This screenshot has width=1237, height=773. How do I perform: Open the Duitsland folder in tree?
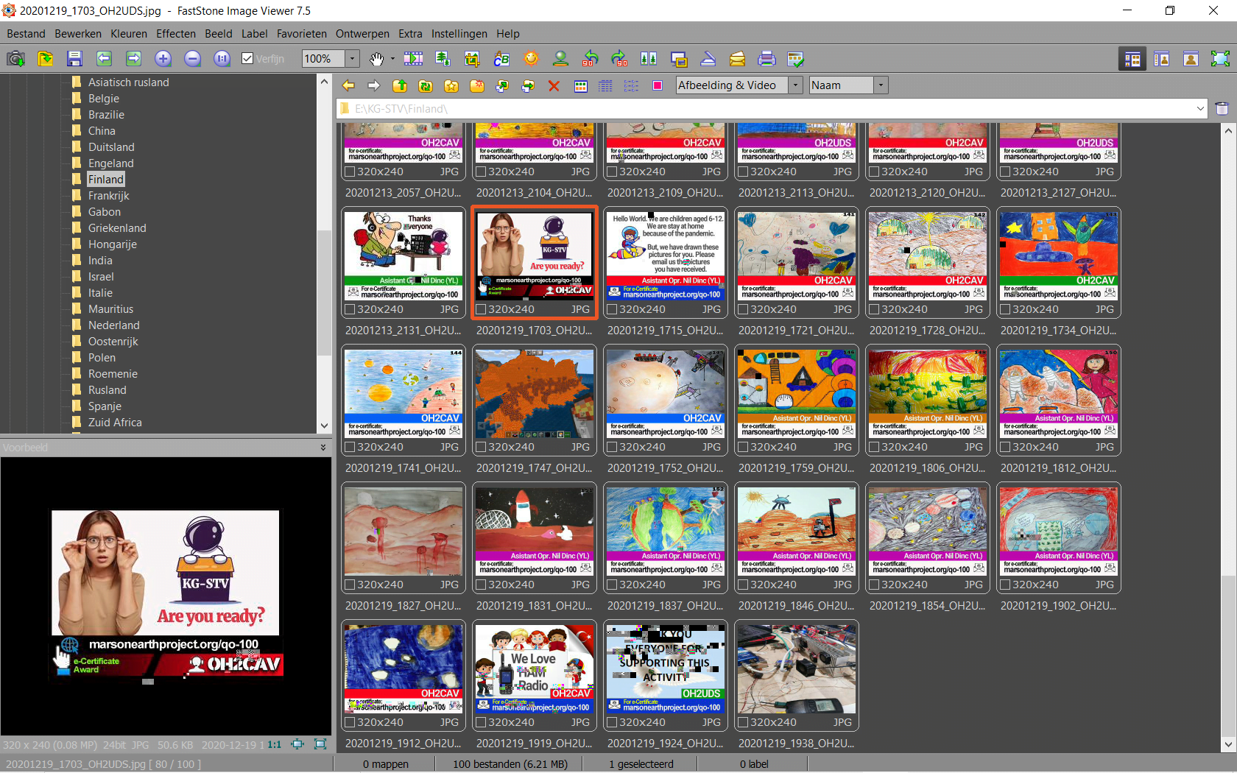[111, 147]
